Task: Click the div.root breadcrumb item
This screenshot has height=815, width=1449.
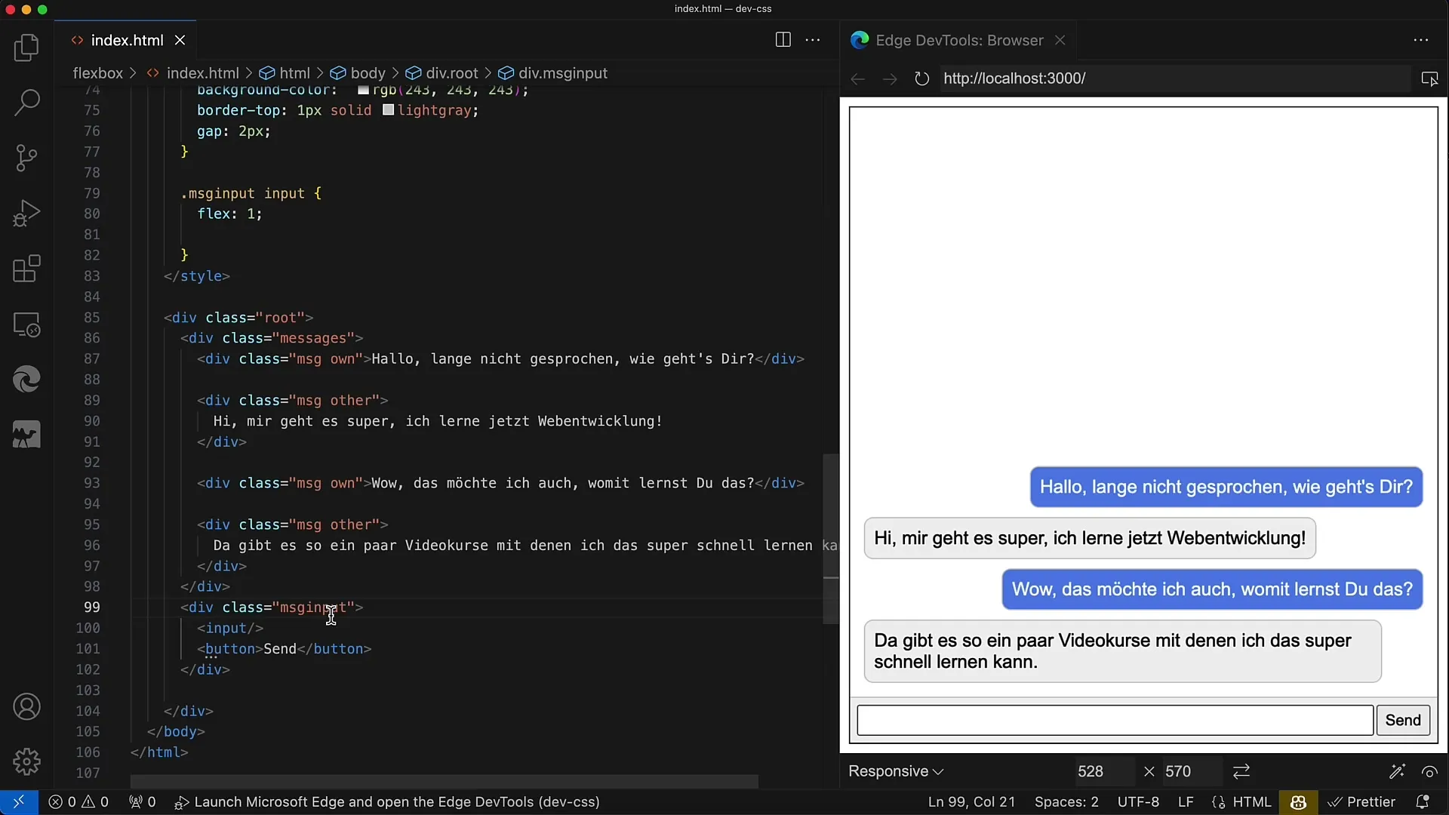Action: pos(442,73)
